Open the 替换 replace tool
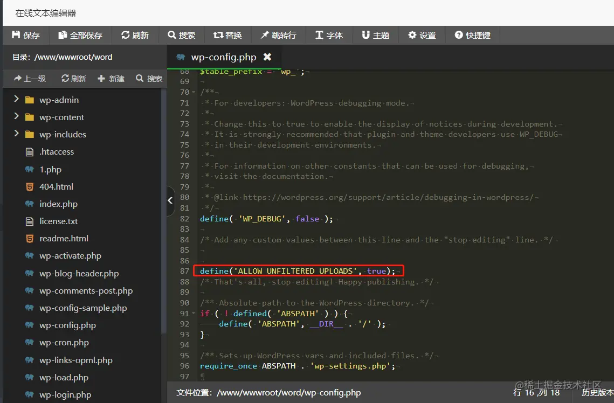The width and height of the screenshot is (614, 403). click(x=227, y=35)
